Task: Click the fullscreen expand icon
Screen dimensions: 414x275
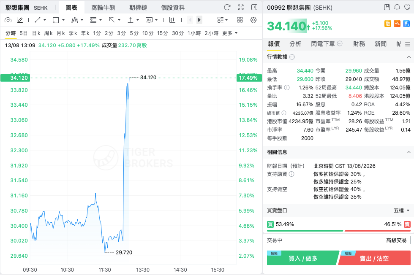Action: [x=241, y=8]
